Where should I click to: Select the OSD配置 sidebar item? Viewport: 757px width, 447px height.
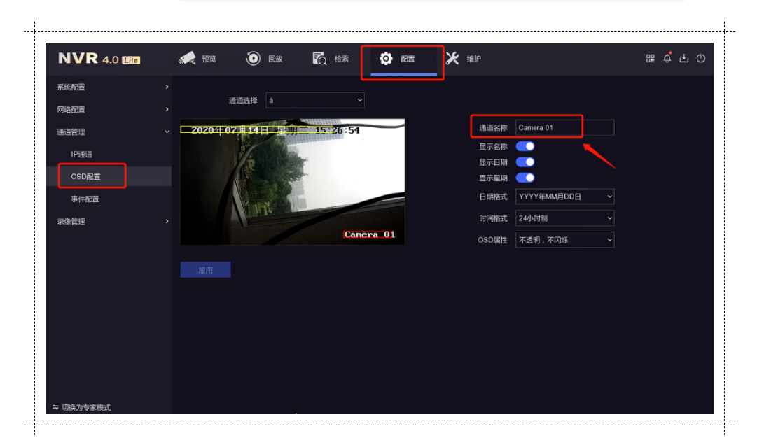tap(86, 176)
